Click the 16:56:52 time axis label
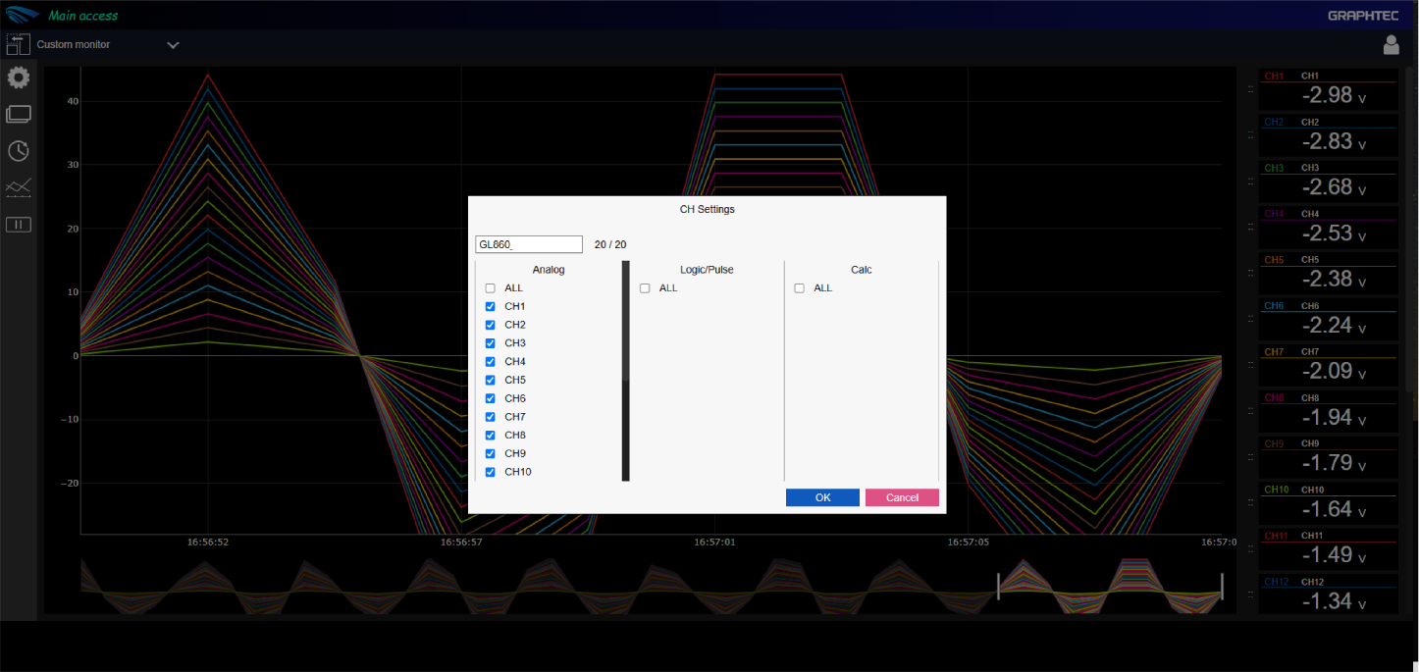Viewport: 1419px width, 672px height. click(207, 542)
